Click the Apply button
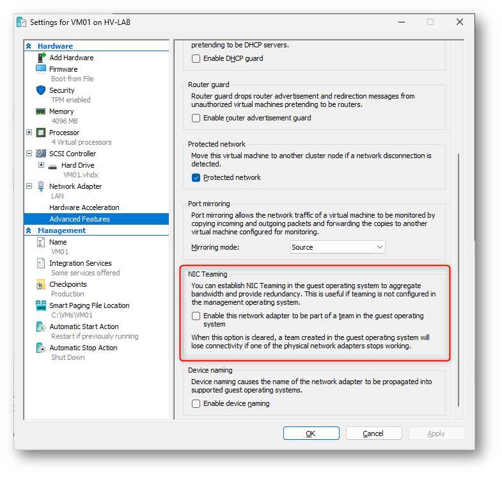 (437, 433)
